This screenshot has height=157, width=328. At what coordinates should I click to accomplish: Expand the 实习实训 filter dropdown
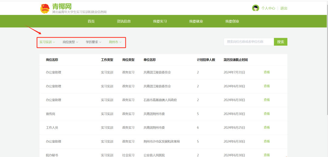47,42
